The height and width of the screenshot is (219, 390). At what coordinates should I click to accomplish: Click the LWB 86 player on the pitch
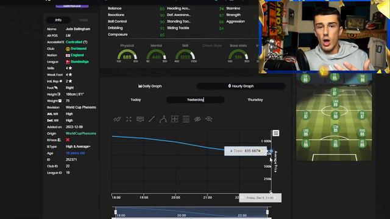pyautogui.click(x=306, y=133)
